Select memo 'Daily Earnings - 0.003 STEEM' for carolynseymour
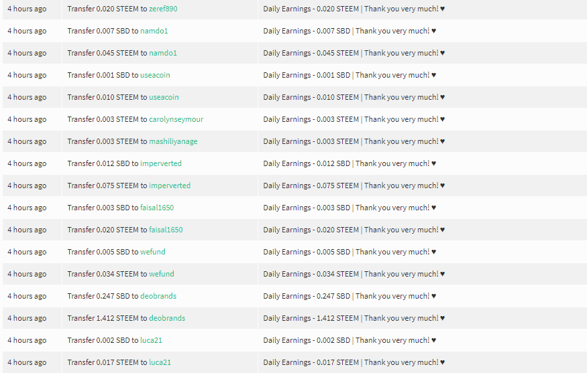 (311, 119)
